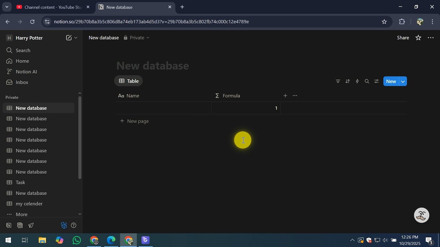The height and width of the screenshot is (247, 440).
Task: Open WhatsApp from the taskbar
Action: [77, 240]
